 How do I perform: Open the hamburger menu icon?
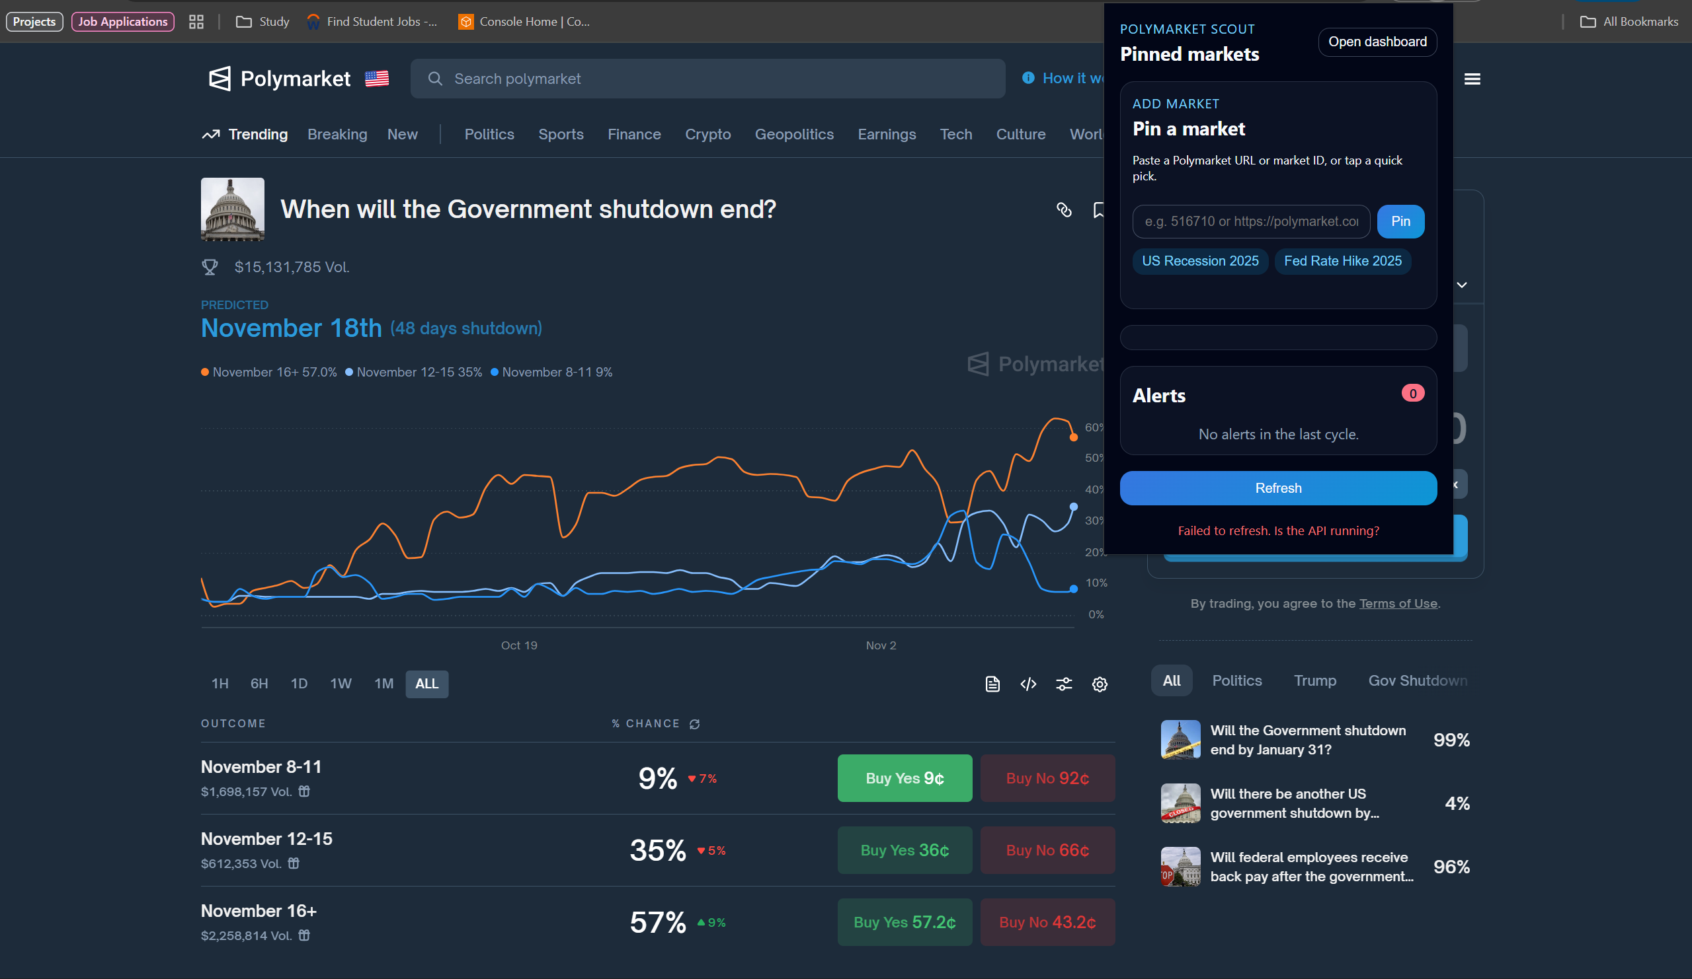1472,79
